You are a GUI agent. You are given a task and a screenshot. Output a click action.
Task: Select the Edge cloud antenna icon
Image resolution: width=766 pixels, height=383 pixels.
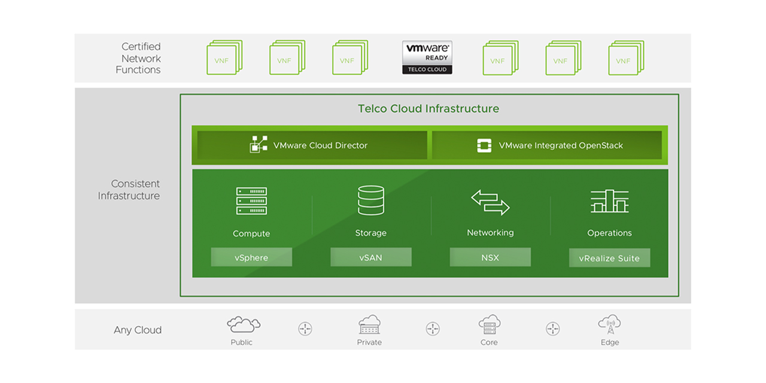pyautogui.click(x=609, y=326)
